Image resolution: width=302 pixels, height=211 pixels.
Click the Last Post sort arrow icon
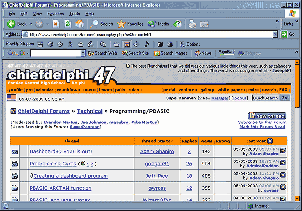pos(270,141)
